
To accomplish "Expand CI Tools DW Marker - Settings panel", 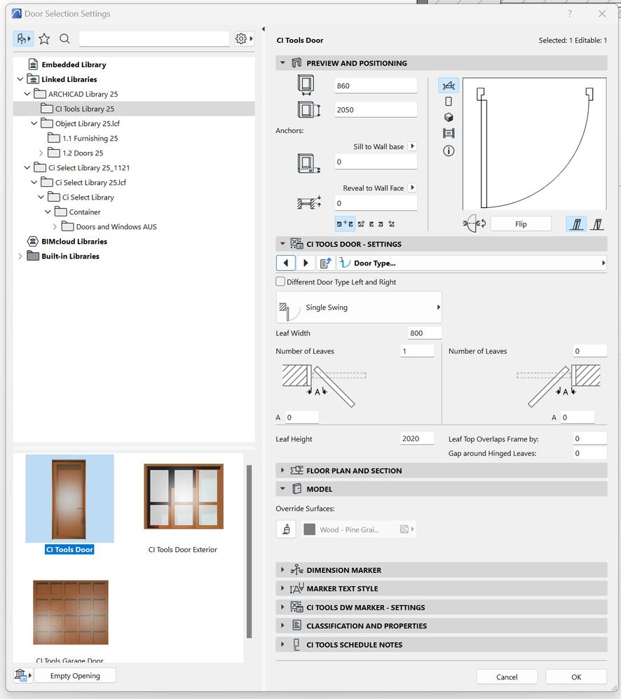I will point(282,607).
